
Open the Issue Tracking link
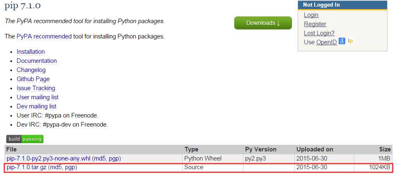coord(36,88)
